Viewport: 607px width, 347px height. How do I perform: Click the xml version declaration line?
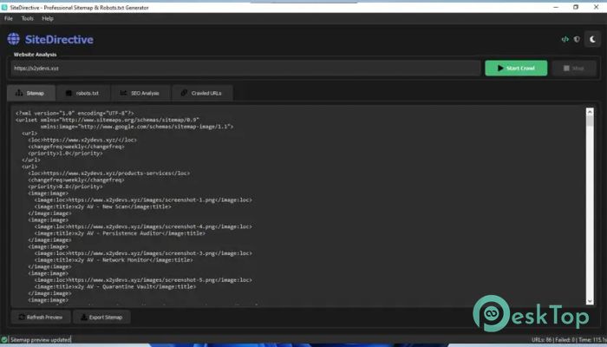pos(75,113)
